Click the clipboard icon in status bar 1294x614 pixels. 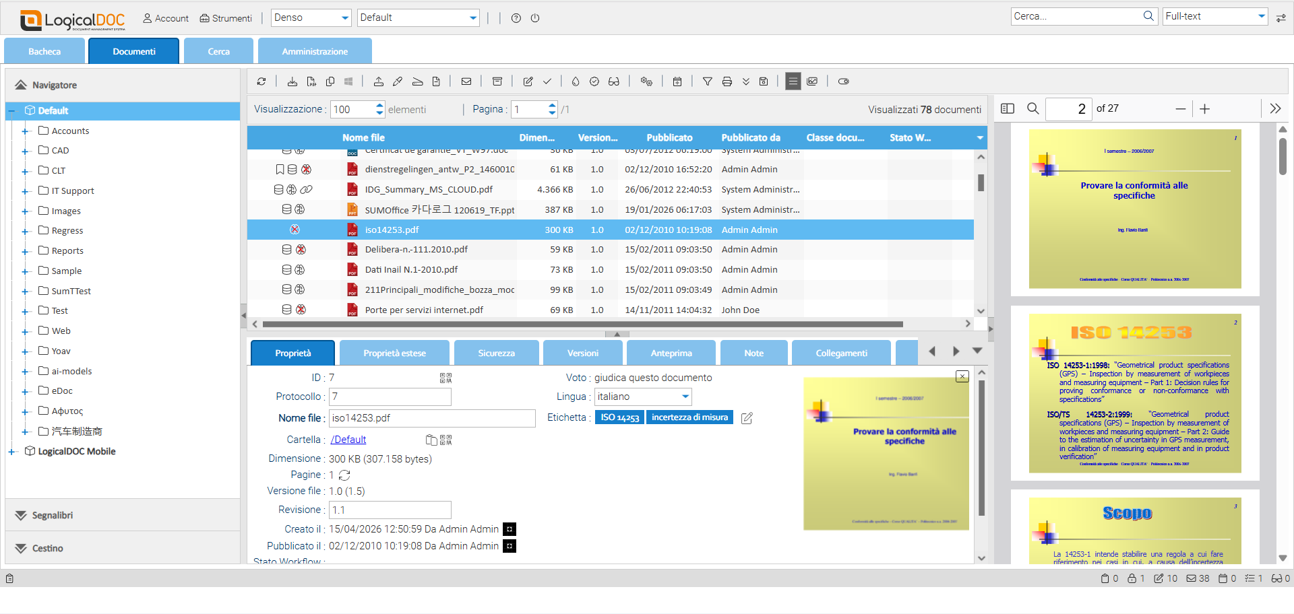tap(9, 578)
